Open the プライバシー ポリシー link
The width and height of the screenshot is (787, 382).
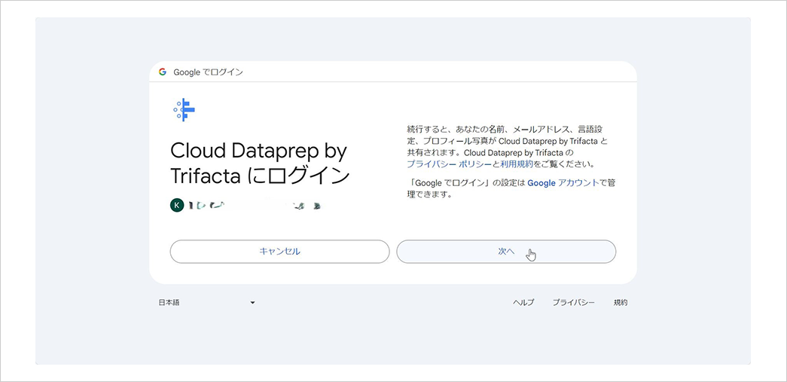pos(449,164)
